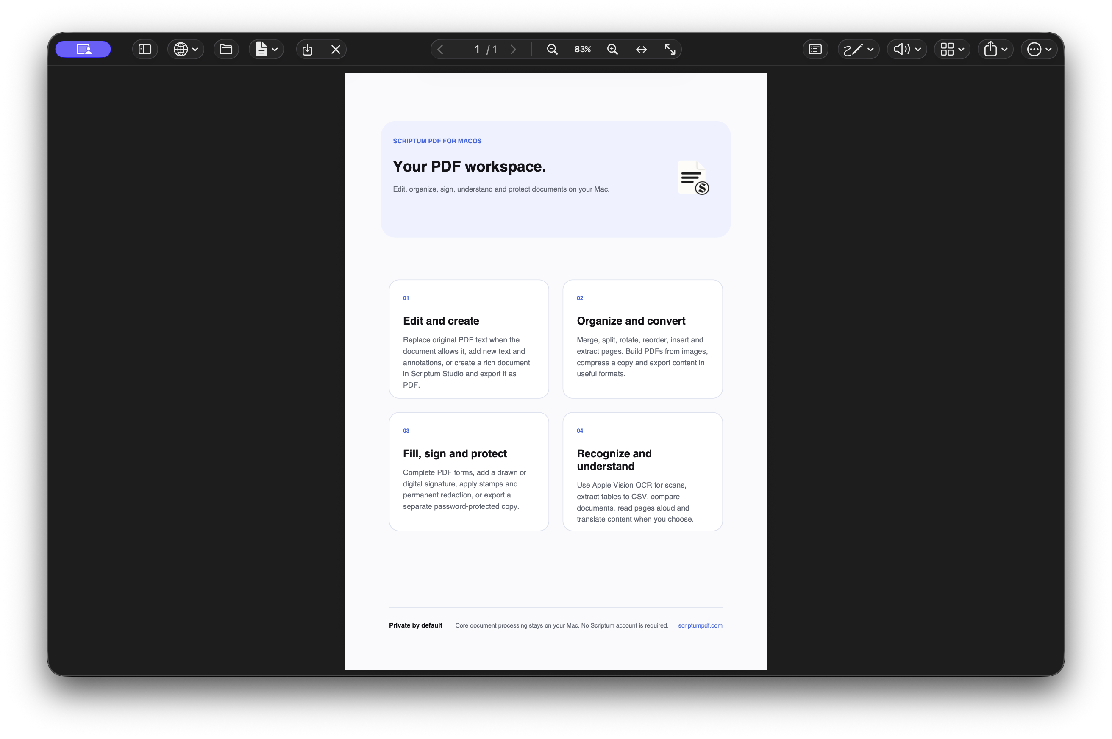Zoom out with the minus magnifier
This screenshot has width=1112, height=739.
coord(552,49)
